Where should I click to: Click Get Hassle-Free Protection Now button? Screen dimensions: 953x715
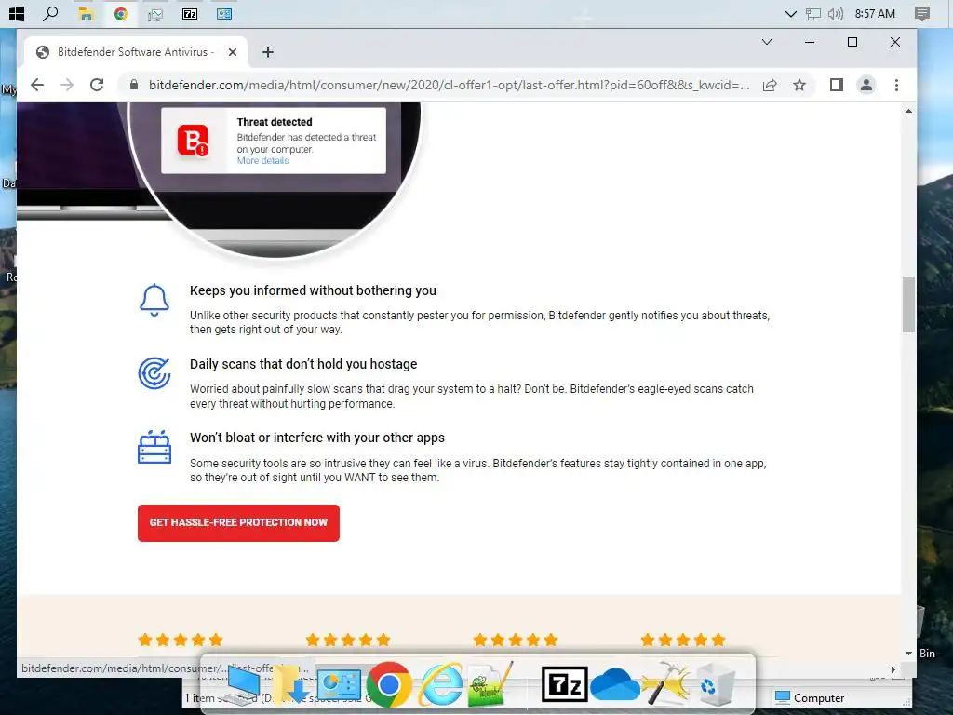238,523
